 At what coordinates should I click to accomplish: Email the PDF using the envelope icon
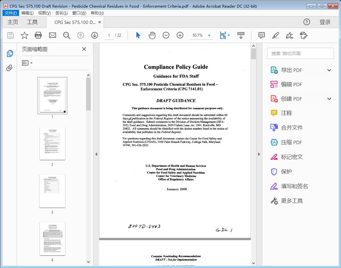coord(52,35)
